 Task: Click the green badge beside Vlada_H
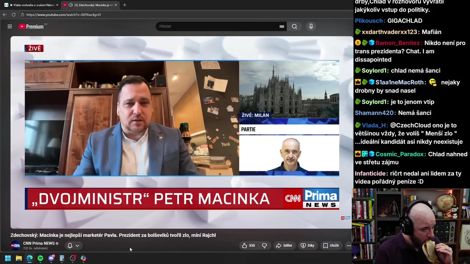pyautogui.click(x=358, y=125)
